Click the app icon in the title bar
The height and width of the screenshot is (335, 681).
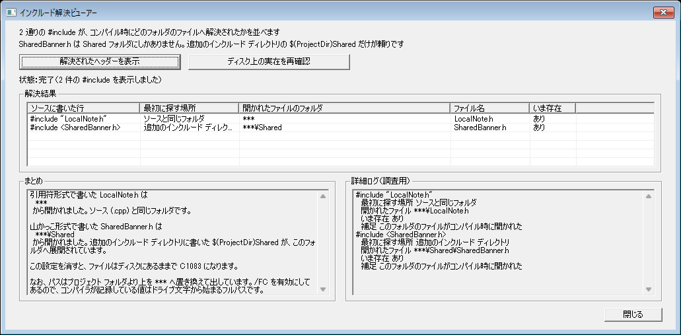11,13
